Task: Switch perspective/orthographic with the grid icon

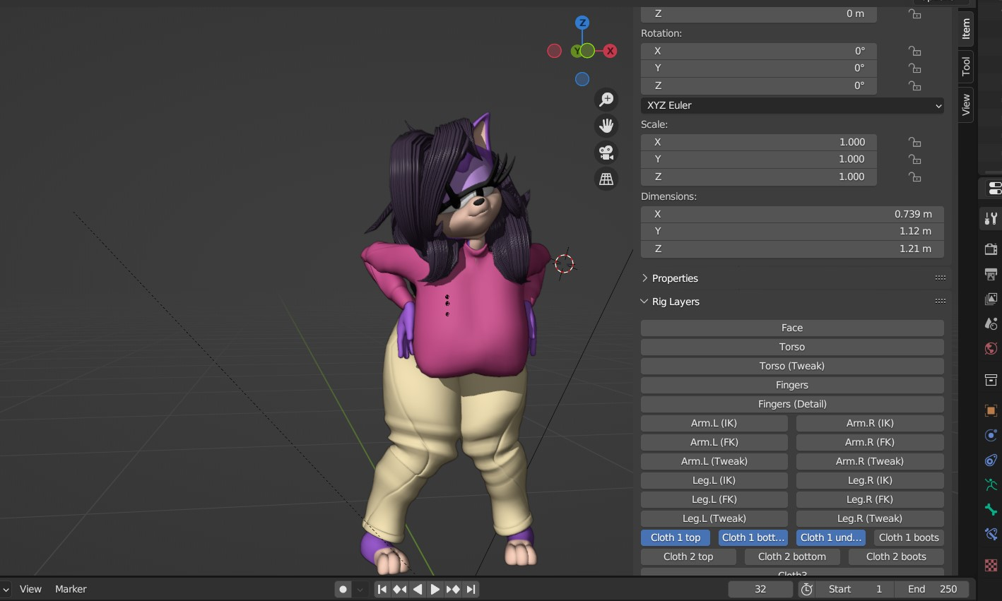Action: point(606,179)
